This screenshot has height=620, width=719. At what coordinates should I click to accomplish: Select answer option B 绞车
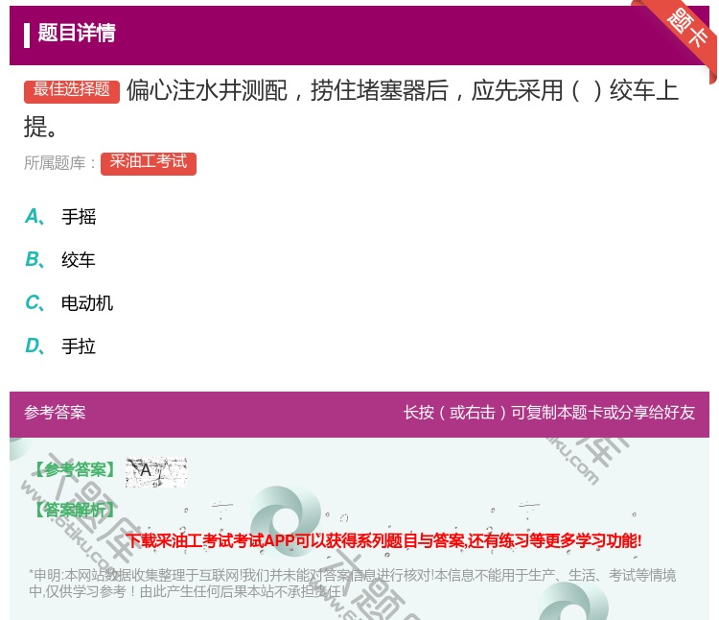pyautogui.click(x=60, y=260)
